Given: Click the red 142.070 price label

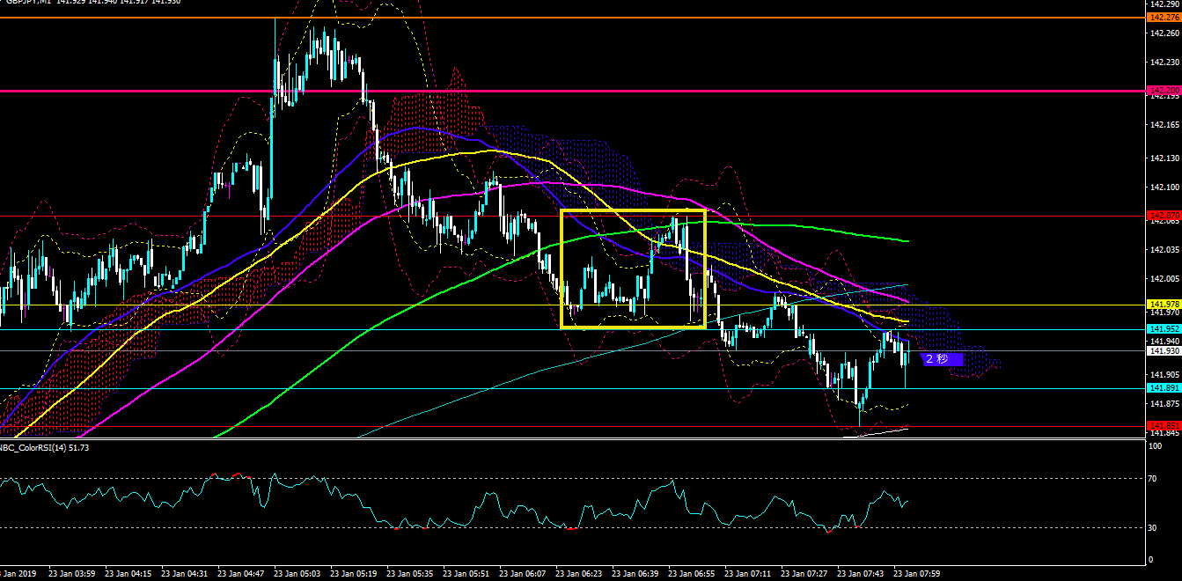Looking at the screenshot, I should (x=1164, y=216).
